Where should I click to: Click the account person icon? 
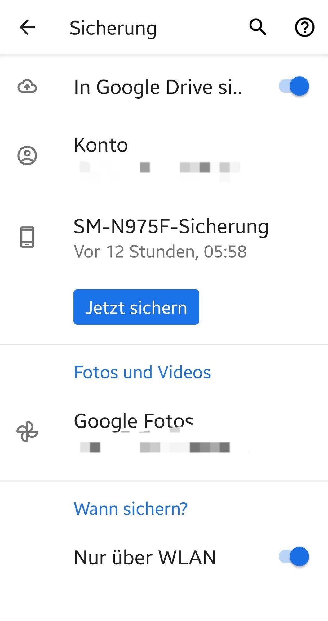click(27, 155)
